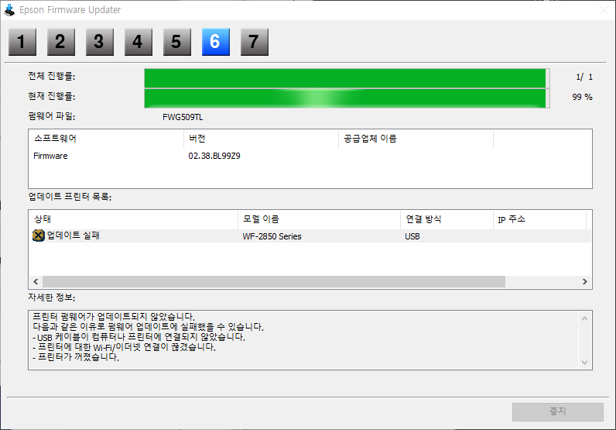Close the Epson Firmware Updater window

[604, 10]
